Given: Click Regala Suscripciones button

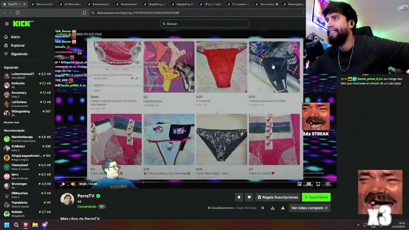Looking at the screenshot, I should pos(278,197).
